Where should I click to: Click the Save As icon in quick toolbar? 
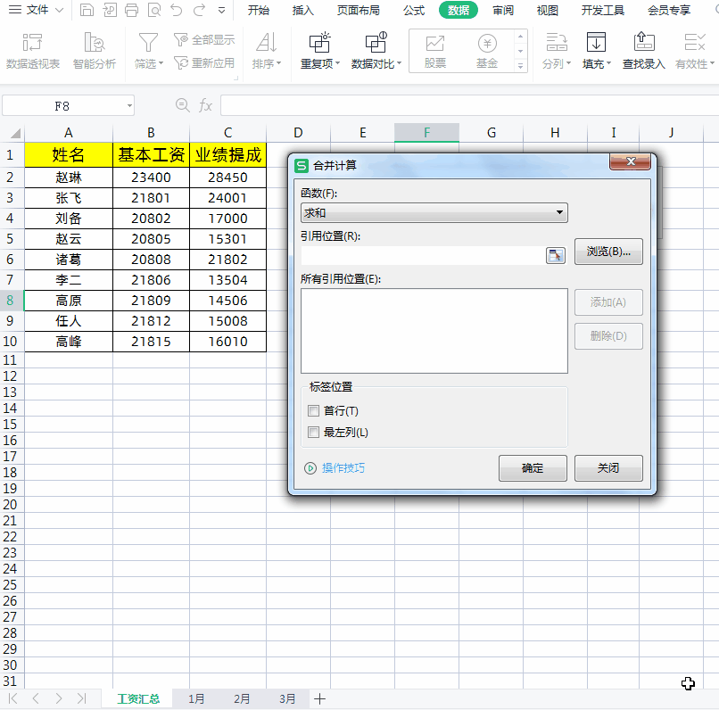coord(109,10)
